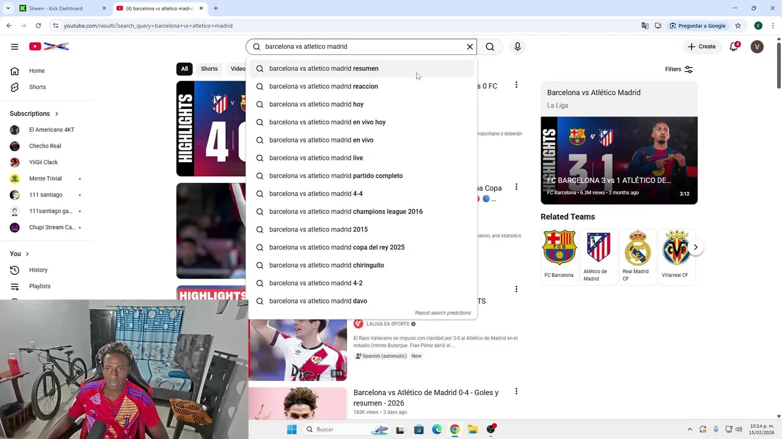Show more related teams arrow
782x439 pixels.
695,248
